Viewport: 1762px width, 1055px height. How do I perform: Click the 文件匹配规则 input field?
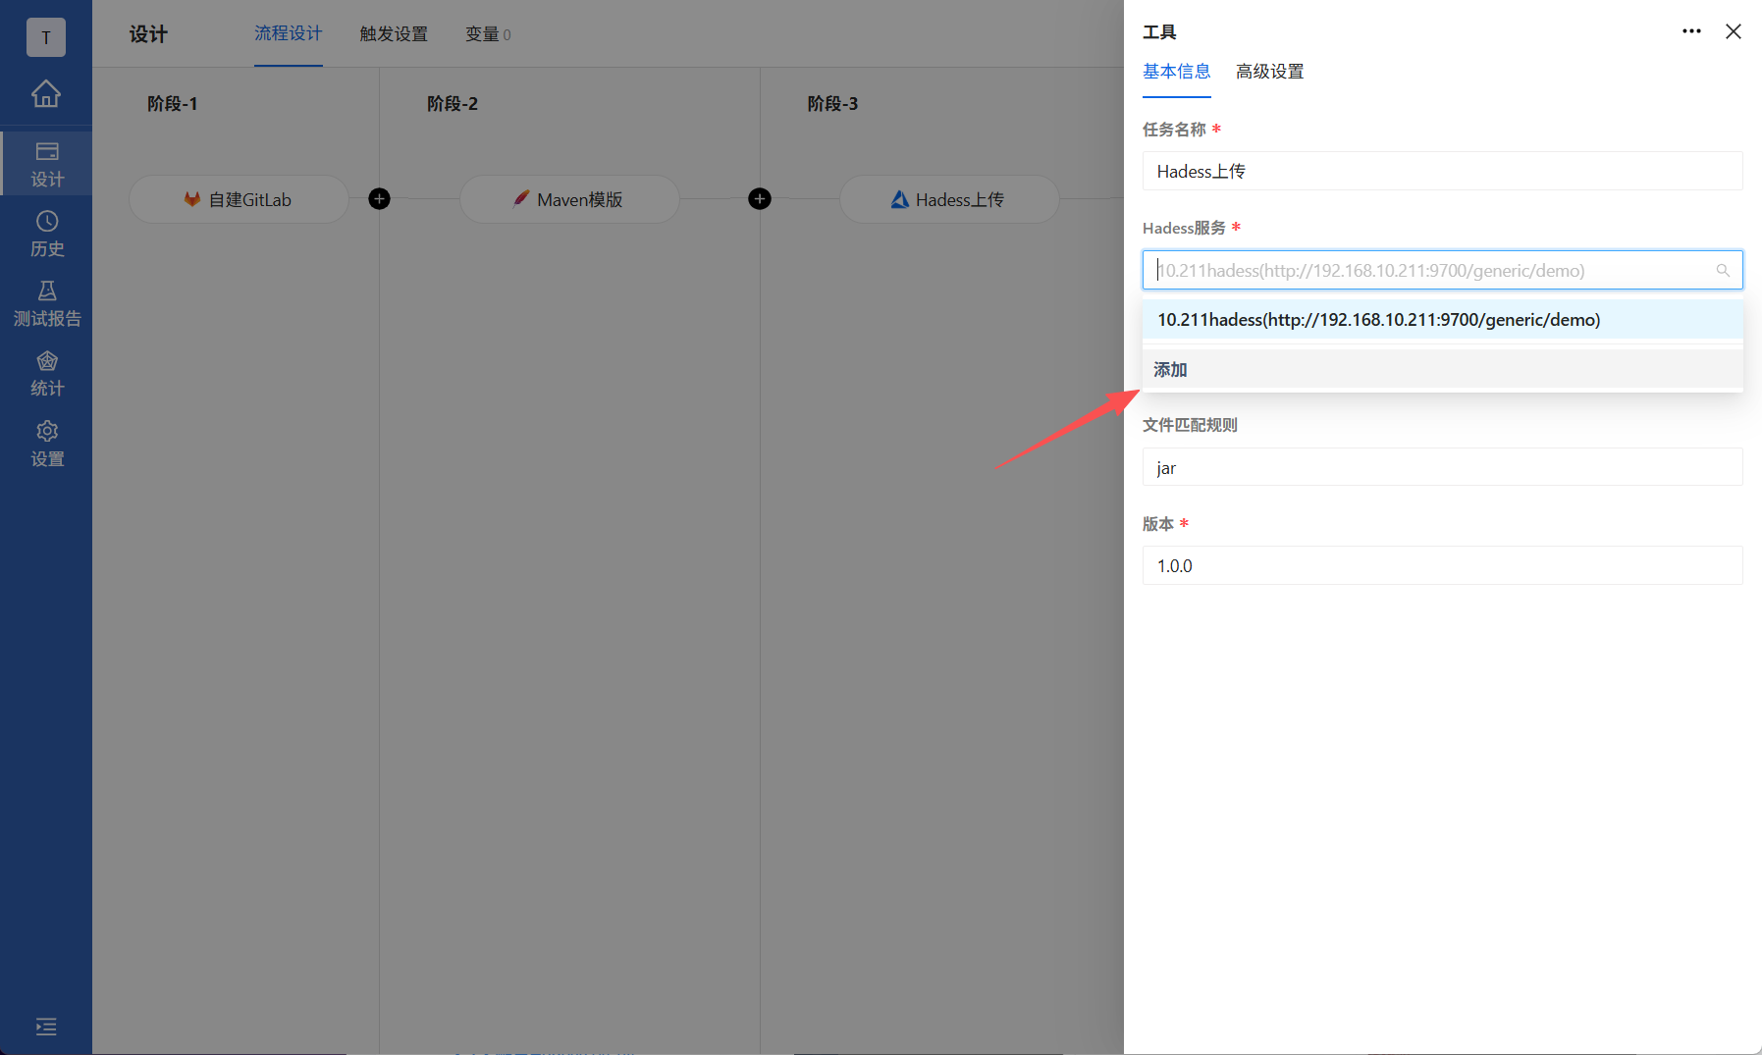point(1442,467)
